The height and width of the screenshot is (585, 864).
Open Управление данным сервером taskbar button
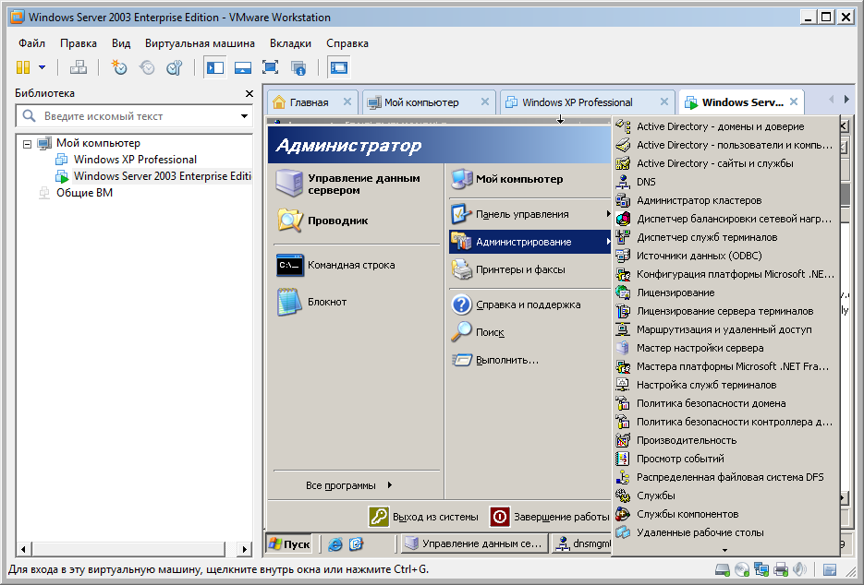click(x=474, y=543)
